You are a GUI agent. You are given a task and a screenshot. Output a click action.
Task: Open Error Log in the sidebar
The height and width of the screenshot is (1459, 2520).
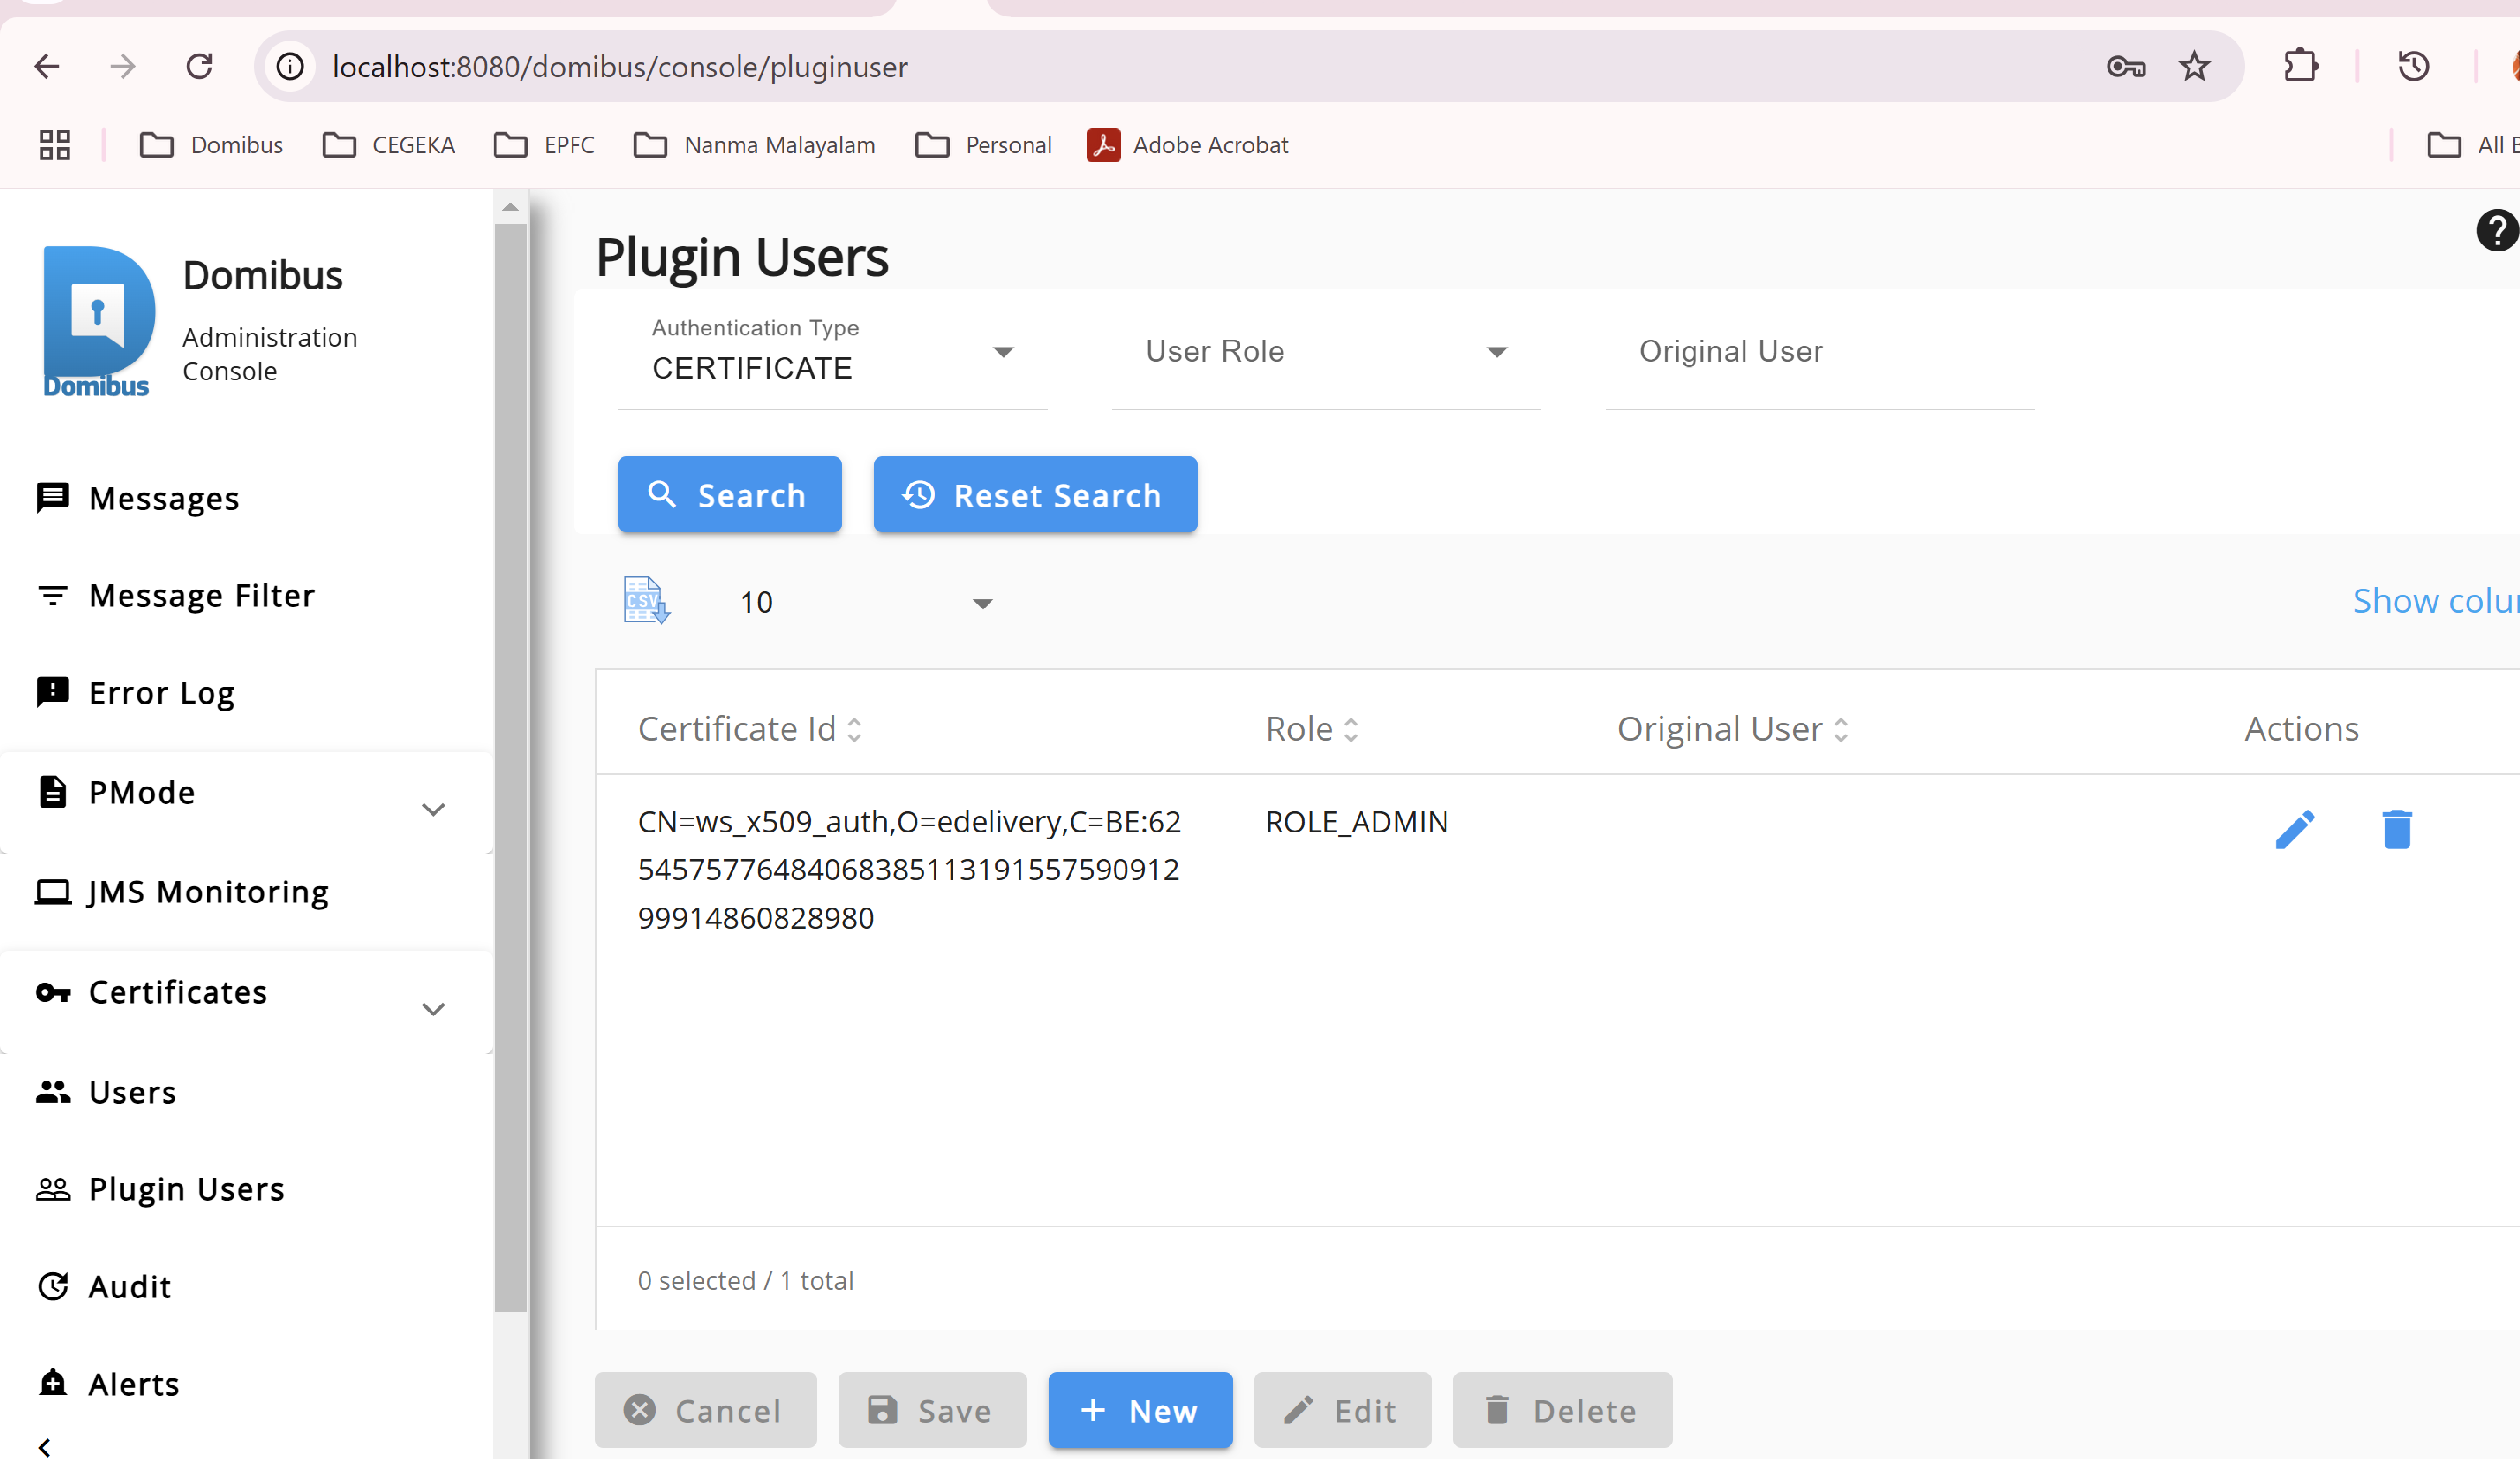click(x=136, y=693)
